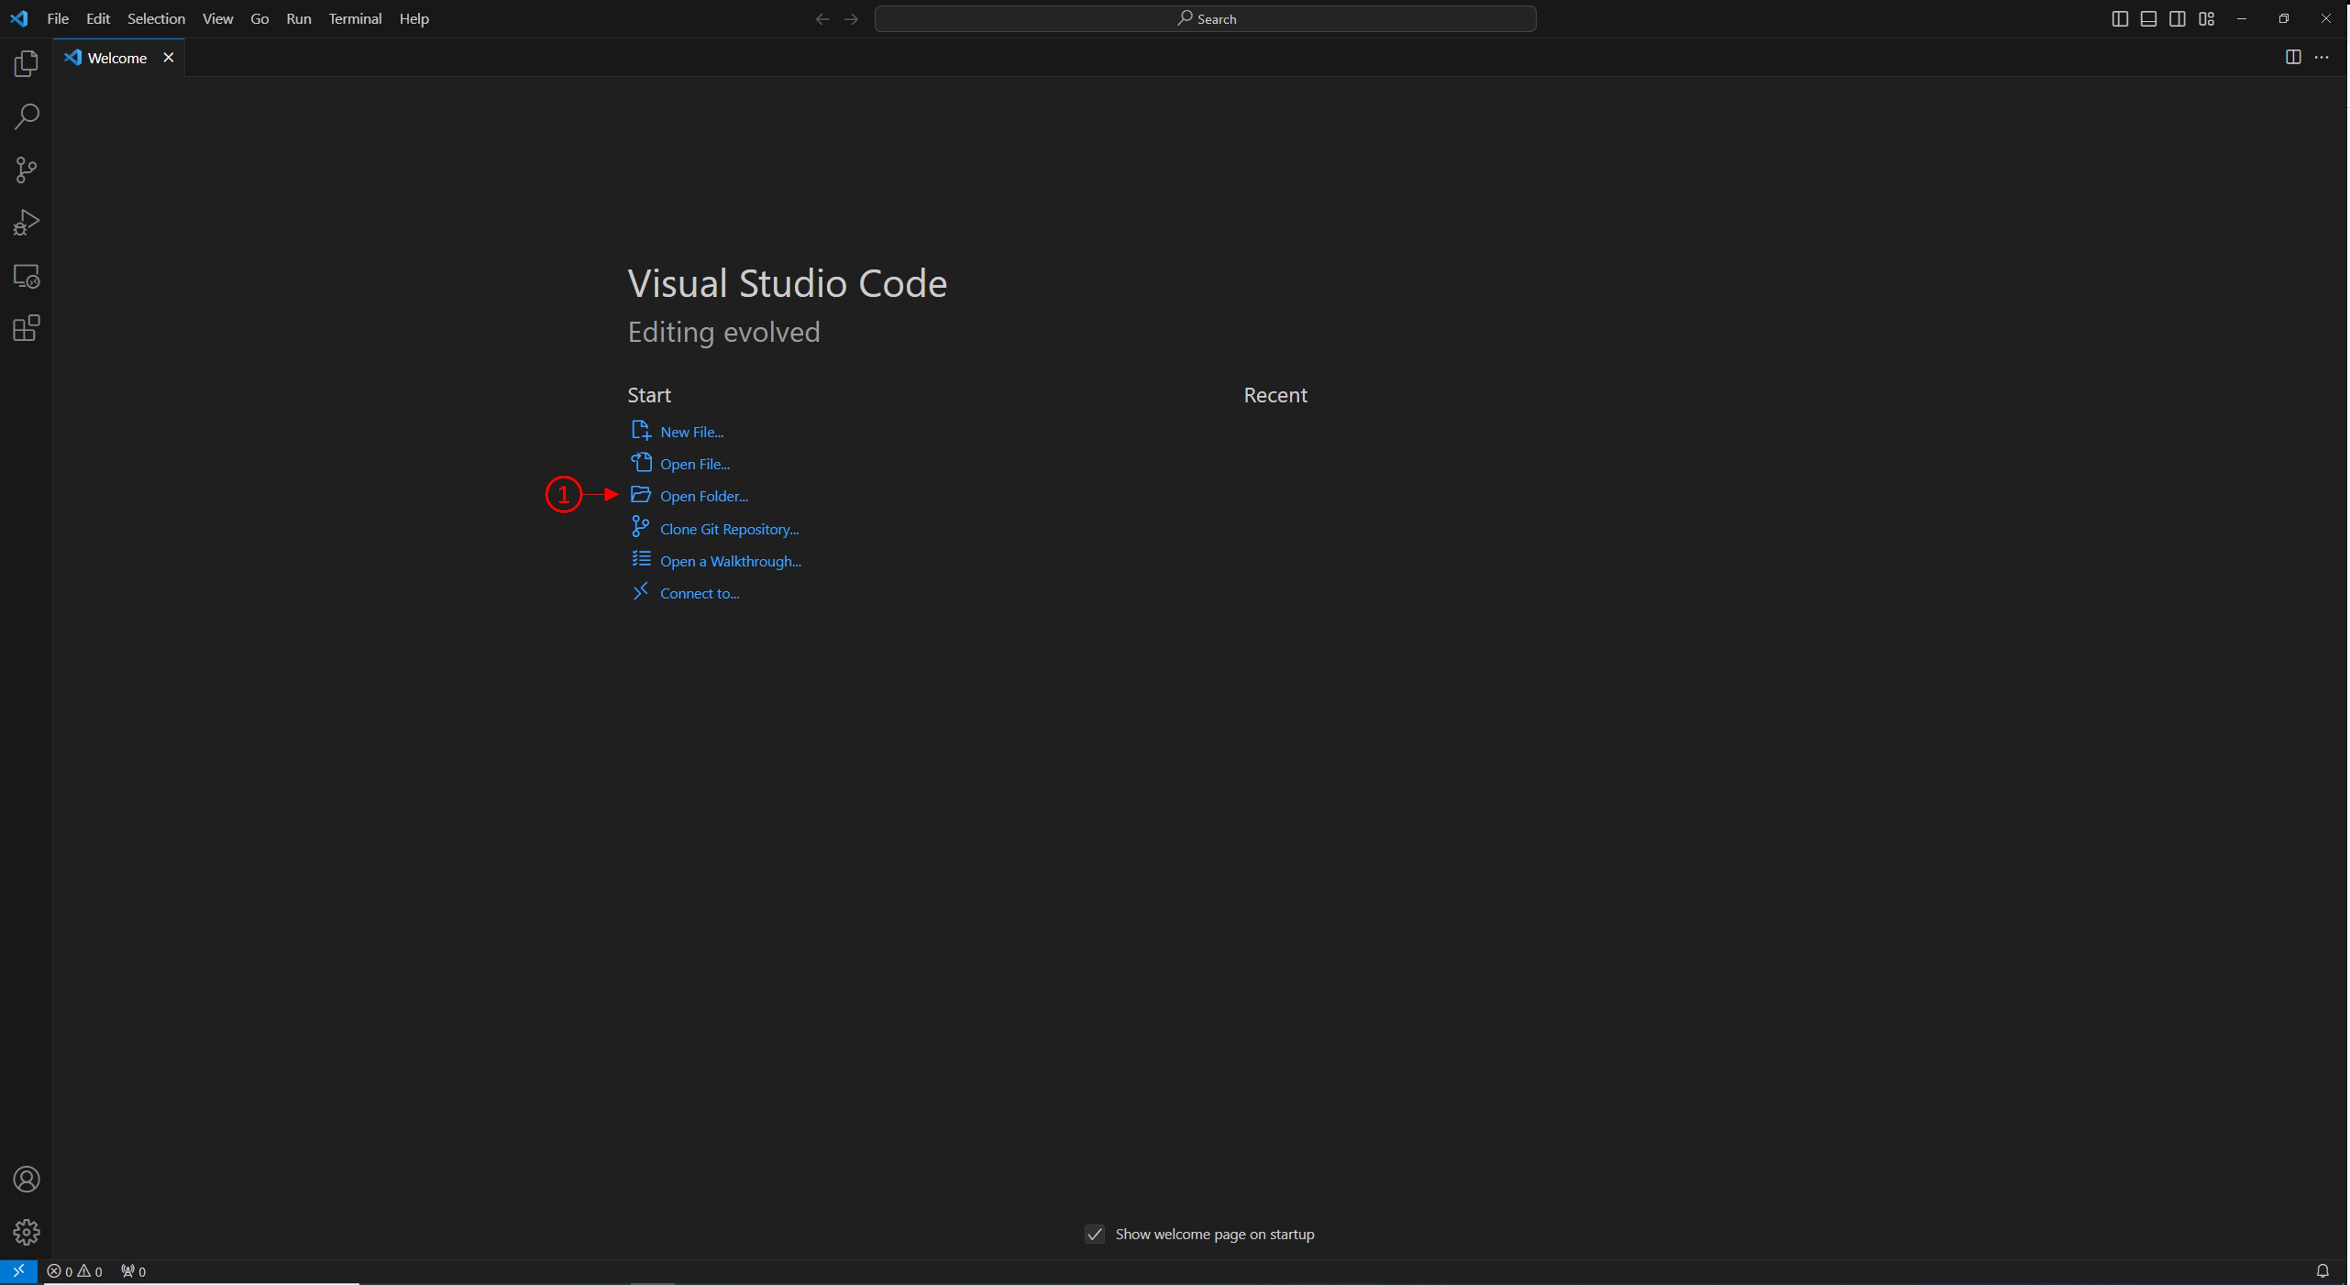
Task: Open the Accounts menu icon
Action: [x=27, y=1179]
